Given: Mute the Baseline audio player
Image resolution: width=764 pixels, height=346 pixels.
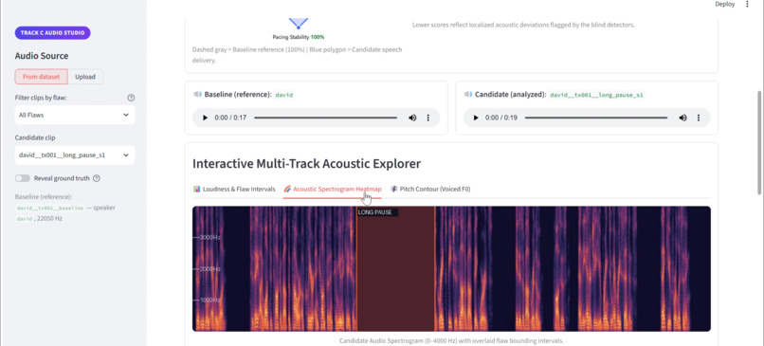Looking at the screenshot, I should point(412,118).
